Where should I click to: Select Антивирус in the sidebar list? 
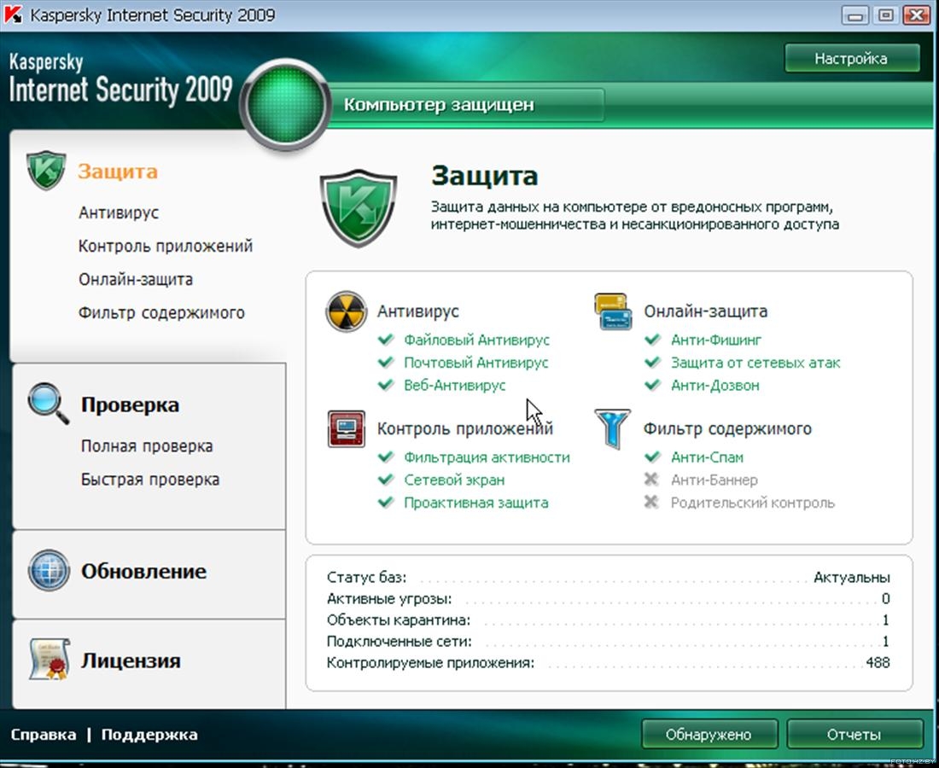119,212
